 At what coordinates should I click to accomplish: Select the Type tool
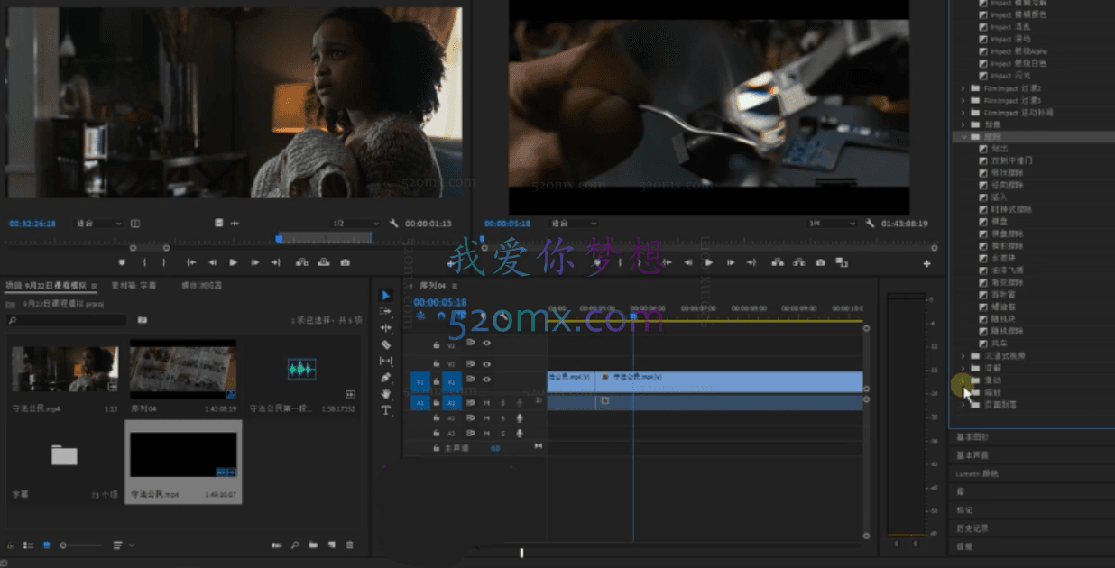(x=386, y=410)
